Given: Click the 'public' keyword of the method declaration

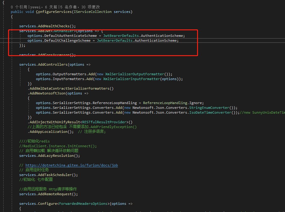Looking at the screenshot, I should (17, 12).
